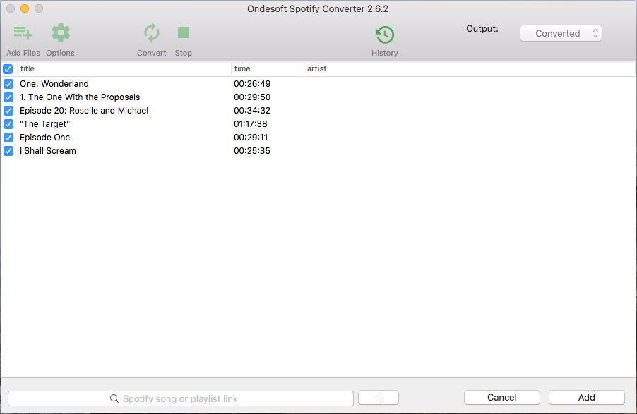Focus the Spotify song or playlist link field
The image size is (637, 414).
(x=180, y=398)
